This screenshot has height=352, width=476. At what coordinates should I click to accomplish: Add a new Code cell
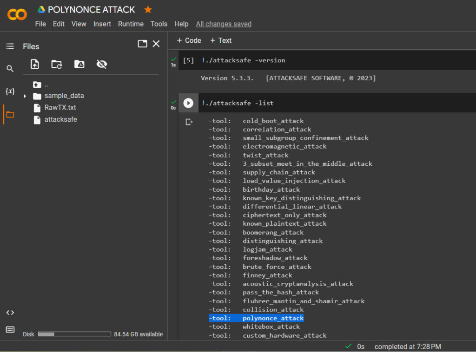click(x=189, y=40)
